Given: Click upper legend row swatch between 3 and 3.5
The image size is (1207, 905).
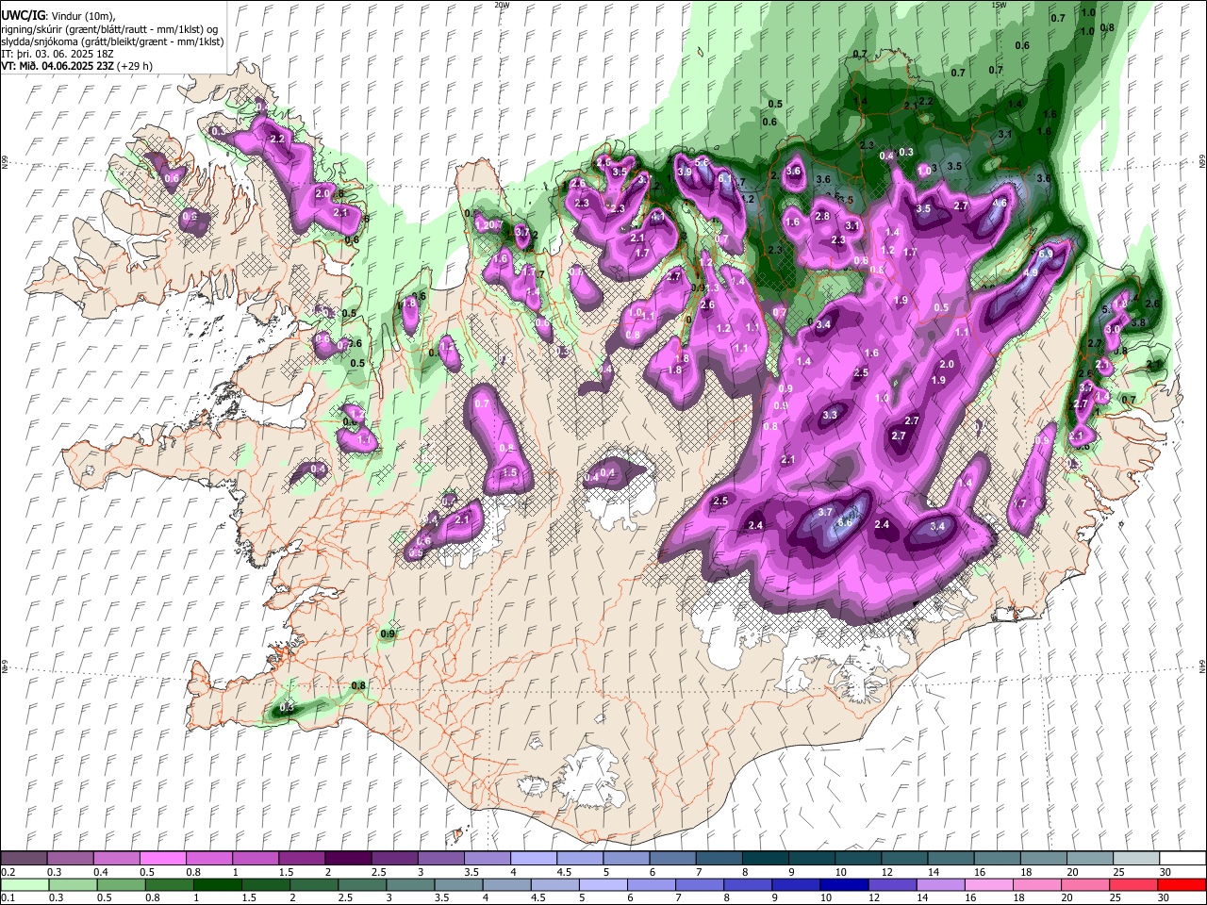Looking at the screenshot, I should coord(440,859).
